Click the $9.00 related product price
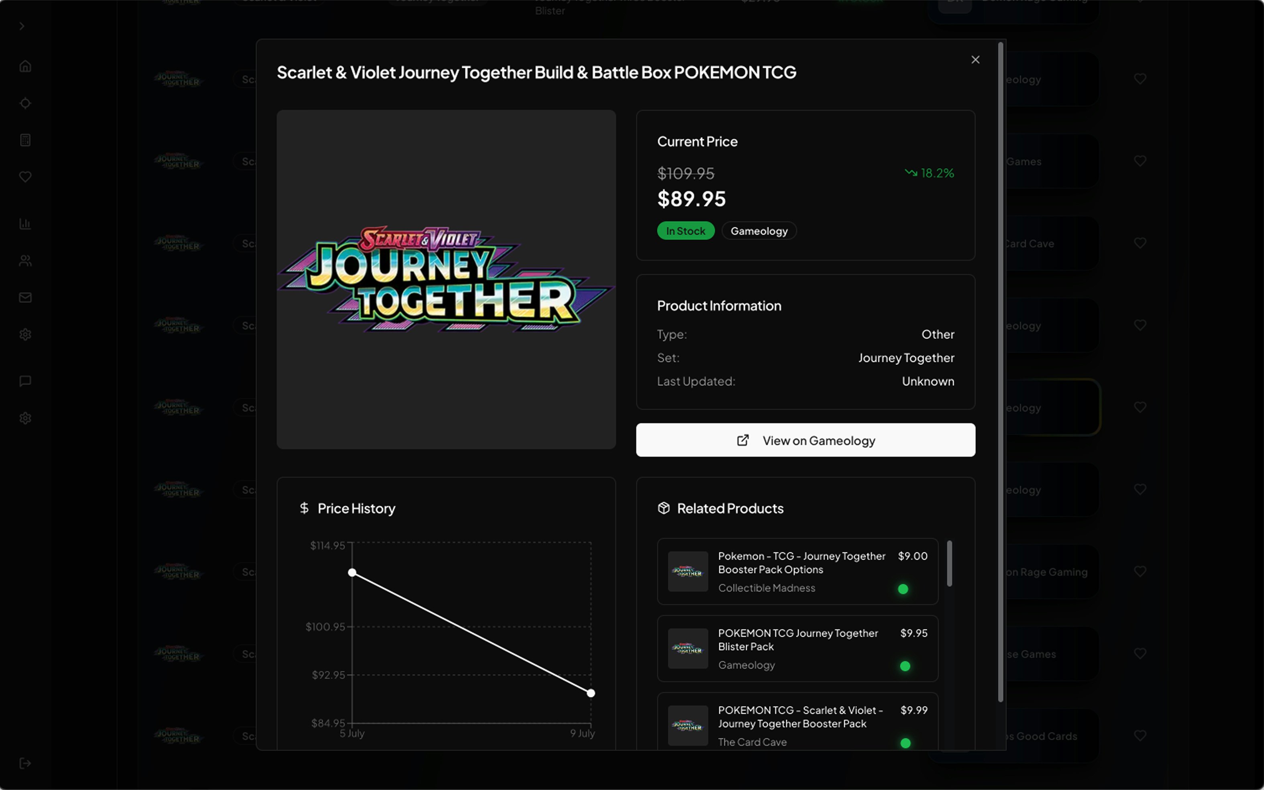Image resolution: width=1264 pixels, height=790 pixels. pos(912,556)
